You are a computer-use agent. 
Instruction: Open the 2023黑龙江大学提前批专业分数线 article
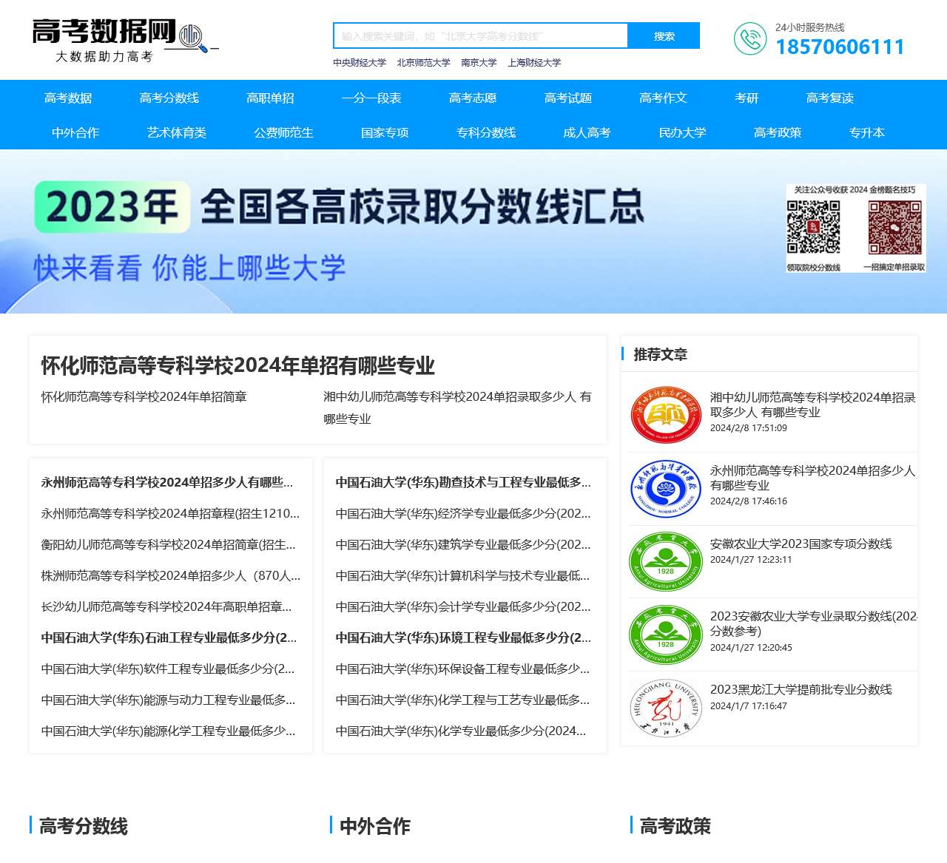[x=801, y=690]
